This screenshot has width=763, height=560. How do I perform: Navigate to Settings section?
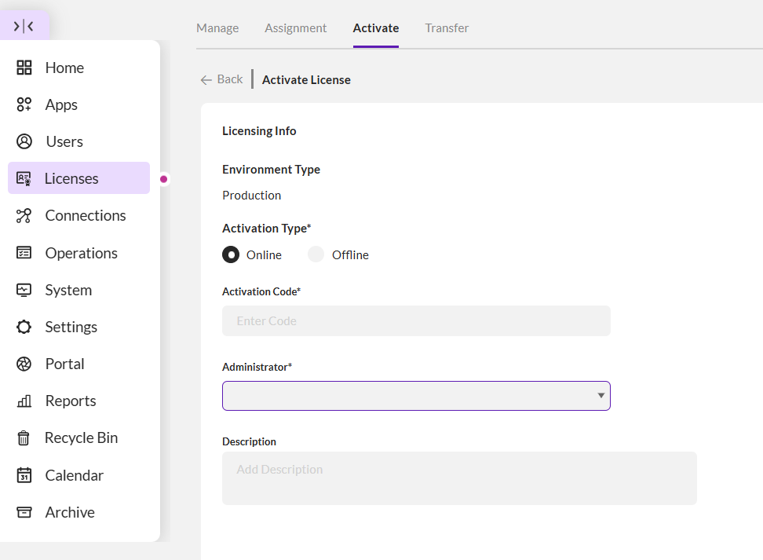(78, 327)
